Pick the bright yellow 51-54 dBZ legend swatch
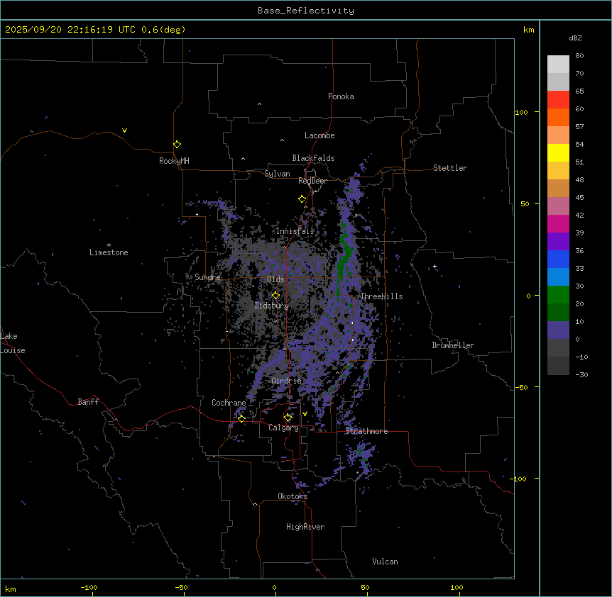 558,153
